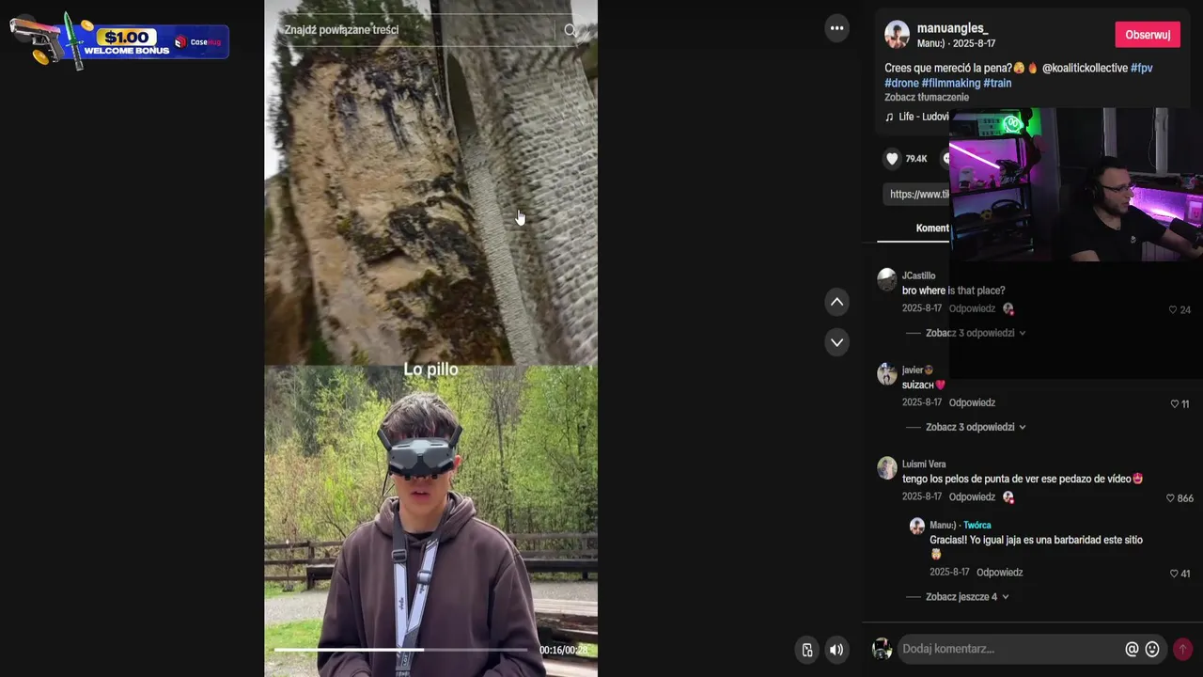1203x677 pixels.
Task: Open Luismi Vera's avatar
Action: (x=887, y=467)
